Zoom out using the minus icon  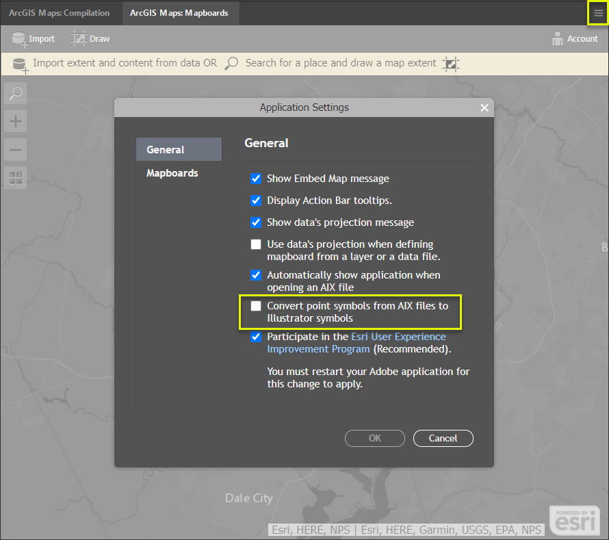click(x=15, y=149)
